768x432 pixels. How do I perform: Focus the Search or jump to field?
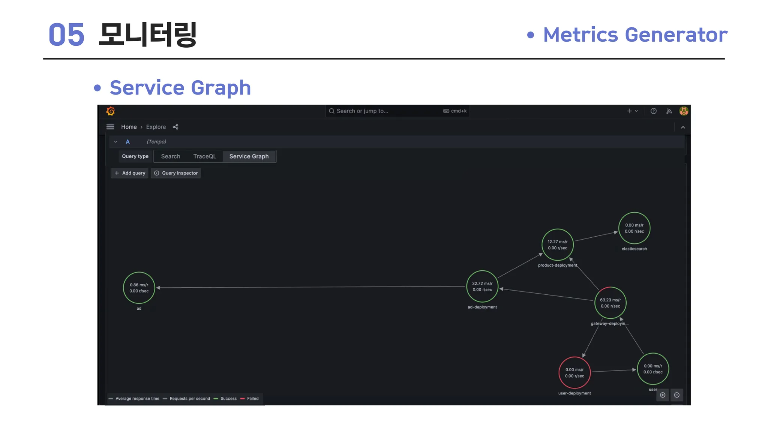[397, 111]
